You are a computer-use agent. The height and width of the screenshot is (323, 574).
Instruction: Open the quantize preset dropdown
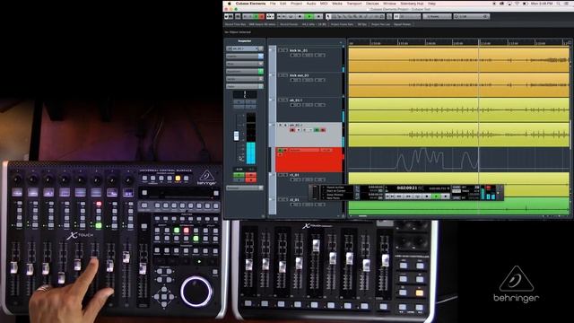(x=472, y=16)
